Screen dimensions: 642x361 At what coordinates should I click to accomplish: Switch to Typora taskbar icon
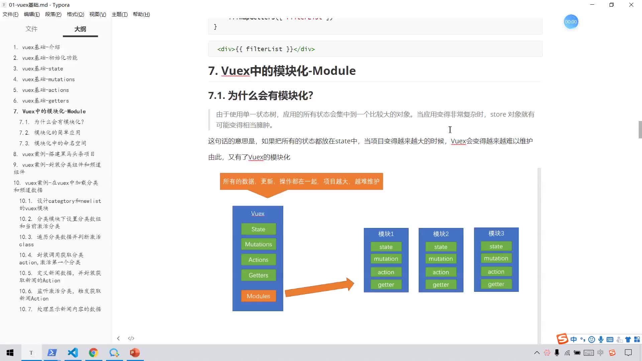[x=31, y=353]
